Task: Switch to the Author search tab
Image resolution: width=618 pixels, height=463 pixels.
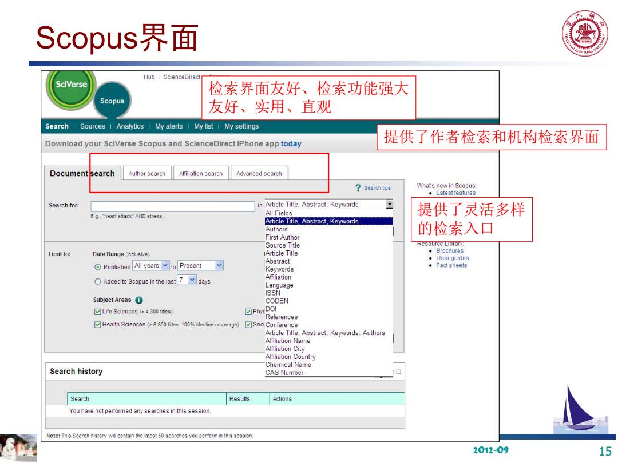Action: (147, 174)
